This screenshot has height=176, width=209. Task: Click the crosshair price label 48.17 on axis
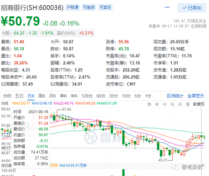(x=6, y=148)
